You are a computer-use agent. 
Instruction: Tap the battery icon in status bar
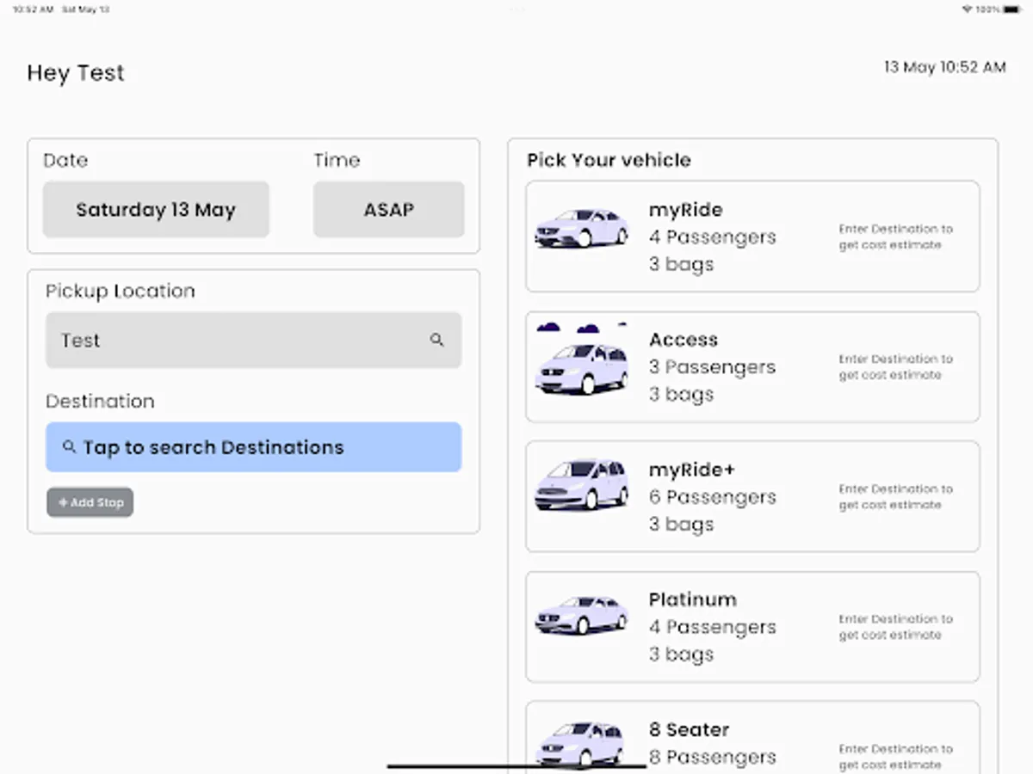pyautogui.click(x=1011, y=9)
